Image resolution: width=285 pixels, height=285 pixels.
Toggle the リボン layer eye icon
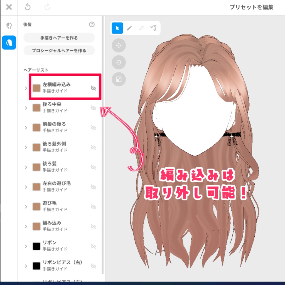(94, 246)
